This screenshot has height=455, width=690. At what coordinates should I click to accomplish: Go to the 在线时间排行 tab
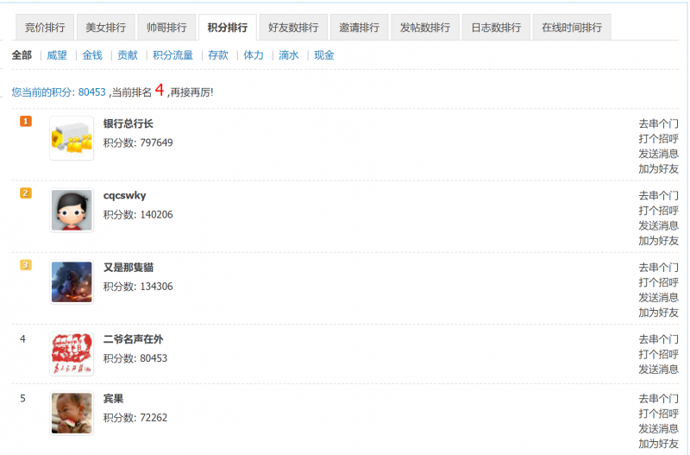tap(572, 28)
